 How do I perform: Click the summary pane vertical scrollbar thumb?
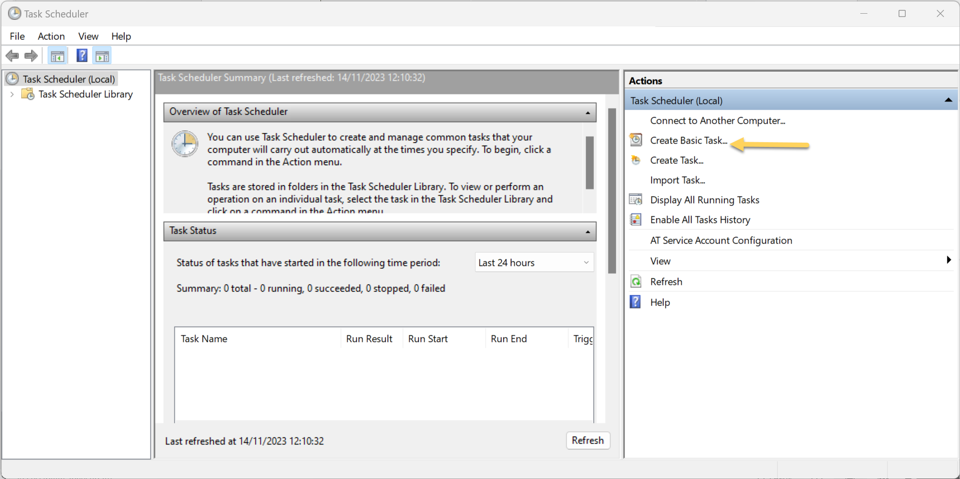(612, 191)
